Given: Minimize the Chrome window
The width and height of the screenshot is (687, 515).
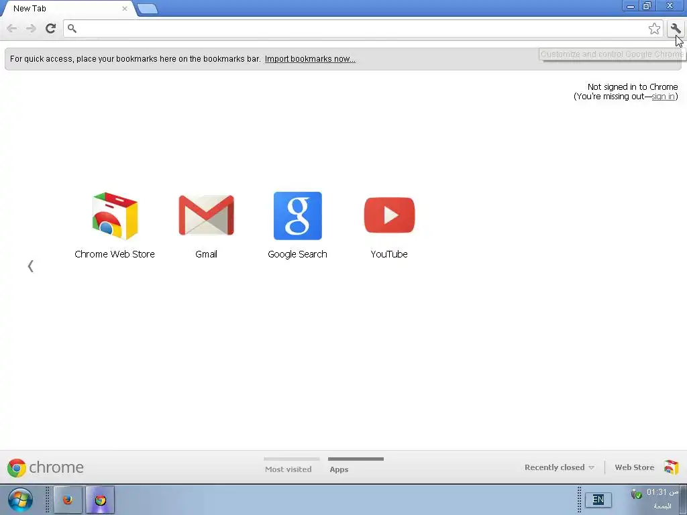Looking at the screenshot, I should tap(631, 6).
